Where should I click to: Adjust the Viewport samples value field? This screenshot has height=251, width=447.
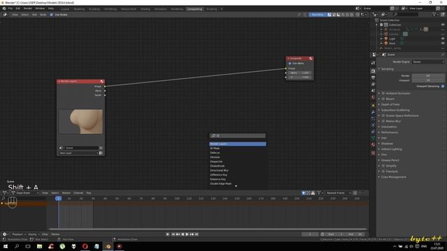click(428, 80)
